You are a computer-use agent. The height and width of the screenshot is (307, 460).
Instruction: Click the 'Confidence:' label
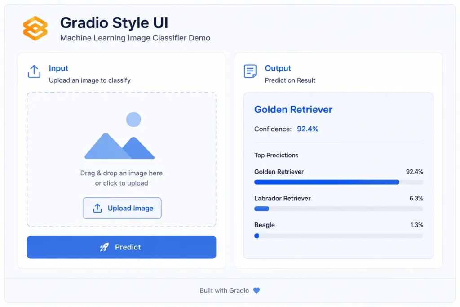(x=273, y=129)
